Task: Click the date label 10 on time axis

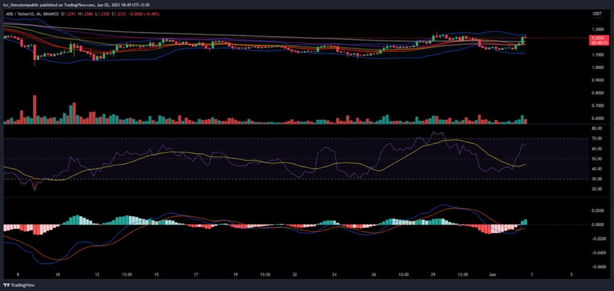Action: [58, 275]
